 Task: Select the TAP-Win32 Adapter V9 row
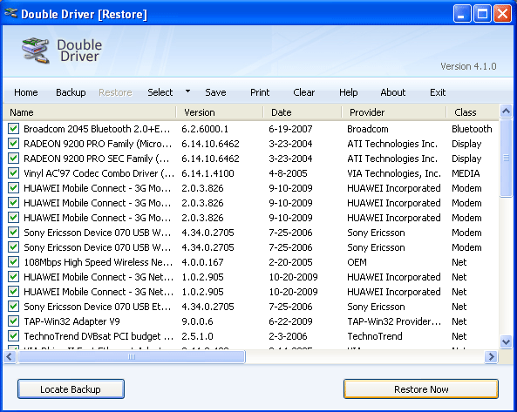tap(250, 321)
